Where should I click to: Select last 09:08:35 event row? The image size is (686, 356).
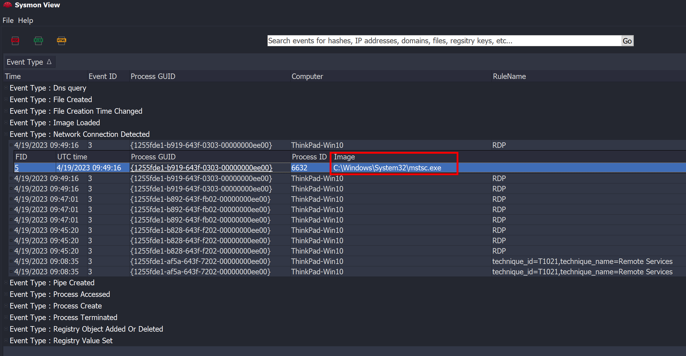348,272
